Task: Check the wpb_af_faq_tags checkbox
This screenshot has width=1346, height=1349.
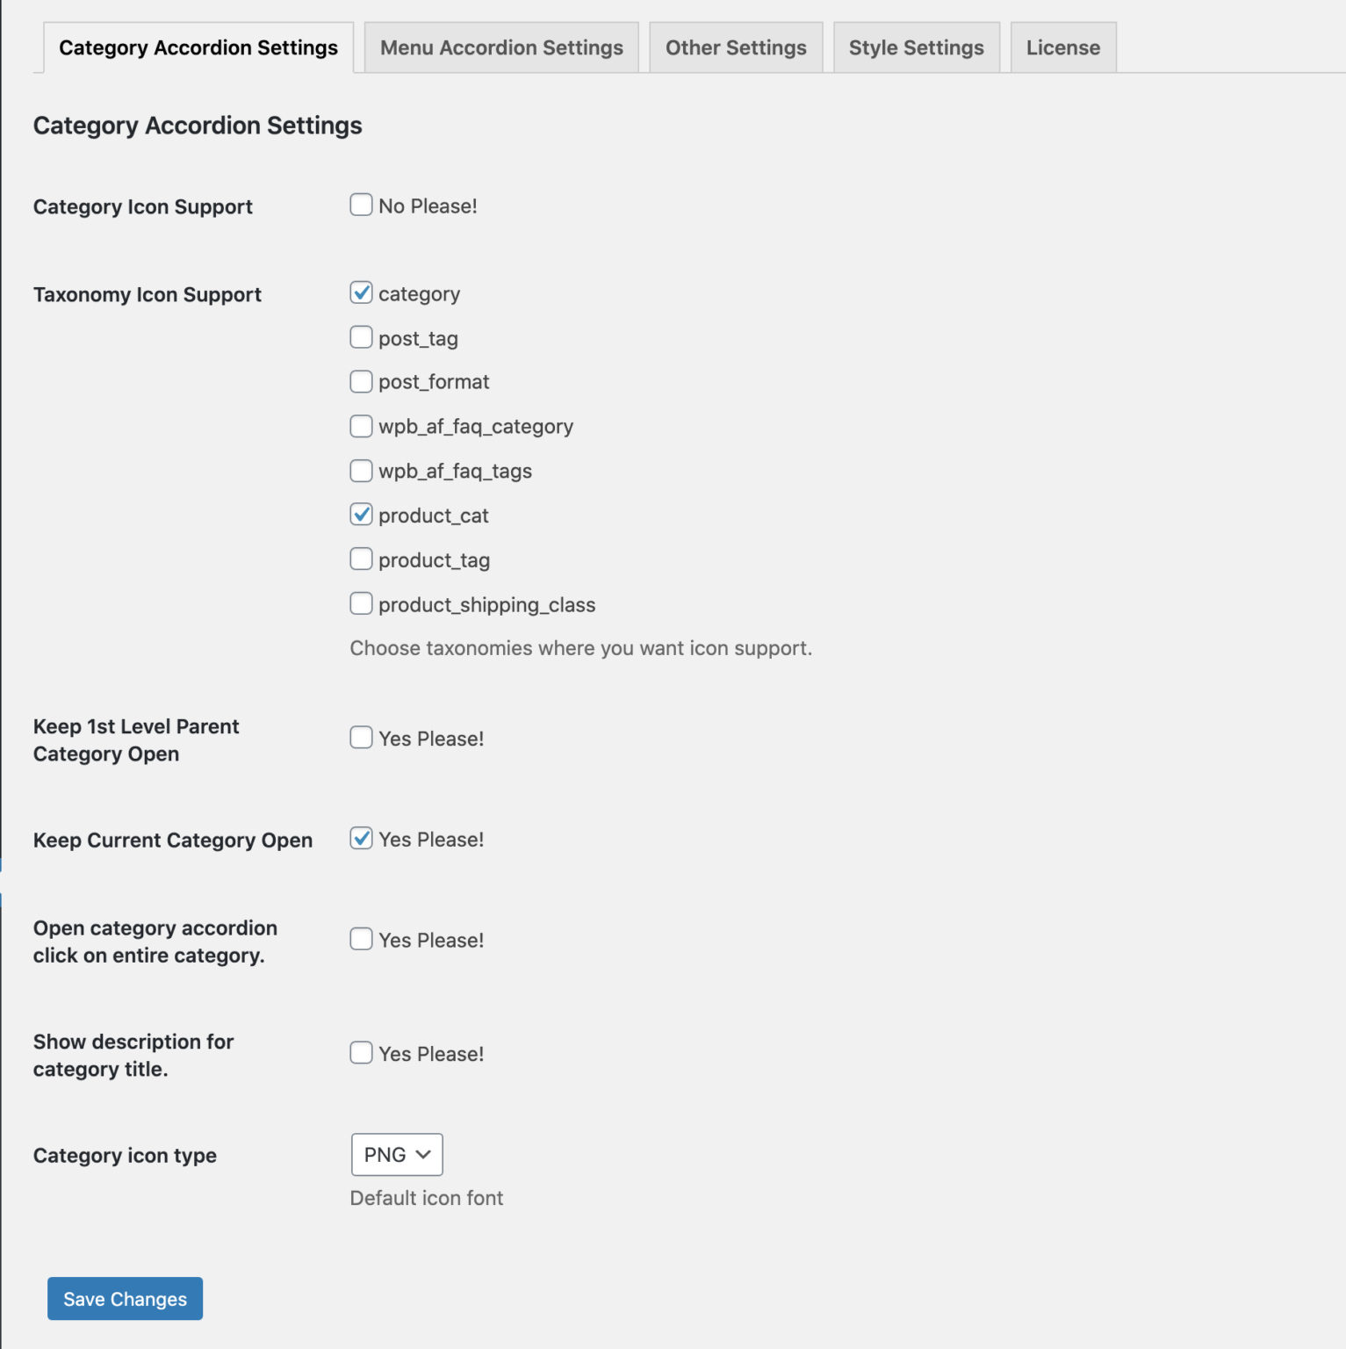Action: coord(361,471)
